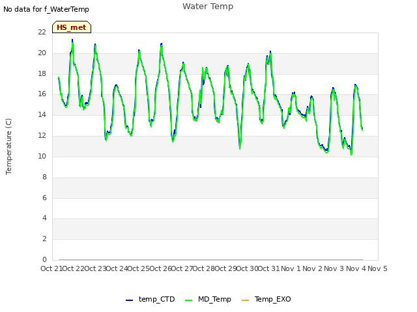The width and height of the screenshot is (417, 312).
Task: Click the Nov 5 x-axis label
Action: coord(377,268)
